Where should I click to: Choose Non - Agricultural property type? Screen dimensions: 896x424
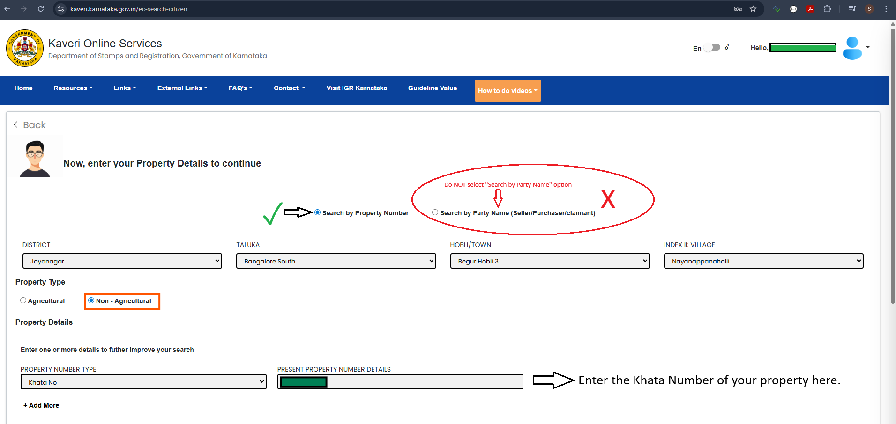tap(91, 300)
